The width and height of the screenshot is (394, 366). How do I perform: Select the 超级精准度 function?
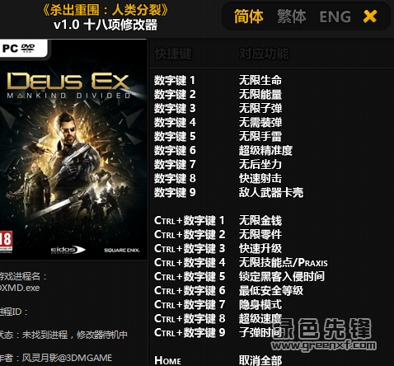click(x=265, y=150)
